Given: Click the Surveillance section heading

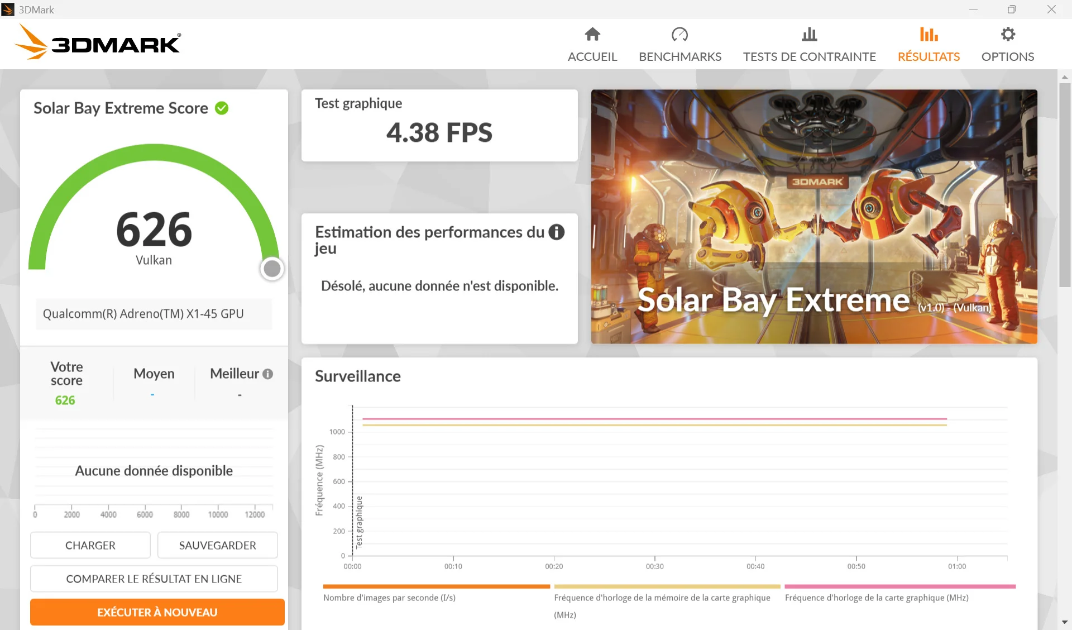Looking at the screenshot, I should [358, 376].
